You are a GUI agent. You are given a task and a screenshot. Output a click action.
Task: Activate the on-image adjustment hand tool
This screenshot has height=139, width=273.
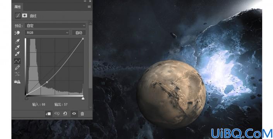click(17, 33)
